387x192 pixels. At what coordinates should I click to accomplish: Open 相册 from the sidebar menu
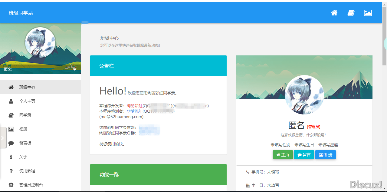23,129
